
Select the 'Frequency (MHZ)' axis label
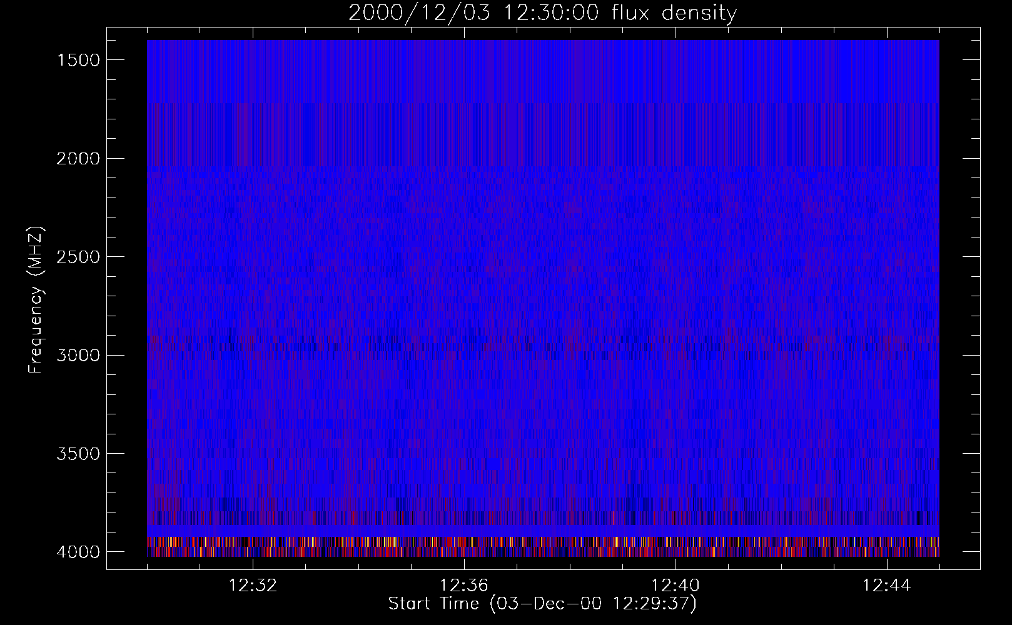click(36, 299)
